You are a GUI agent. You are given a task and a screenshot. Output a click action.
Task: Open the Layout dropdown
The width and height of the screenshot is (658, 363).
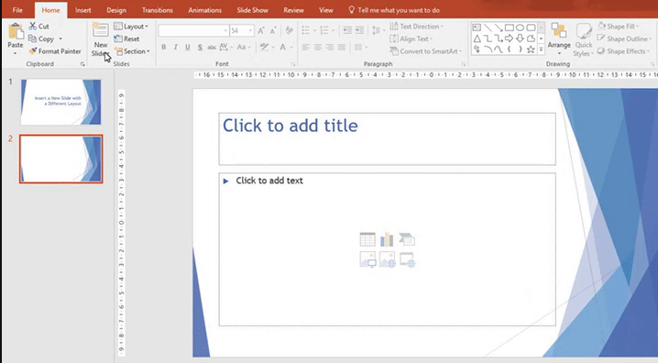pyautogui.click(x=131, y=27)
